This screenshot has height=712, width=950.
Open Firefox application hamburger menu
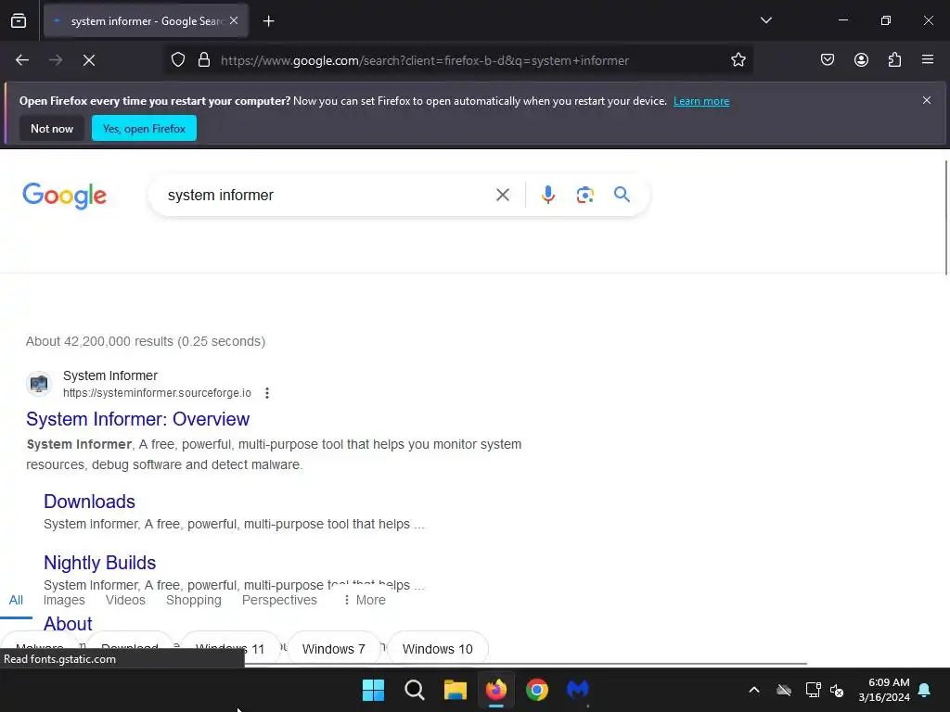[x=928, y=59]
